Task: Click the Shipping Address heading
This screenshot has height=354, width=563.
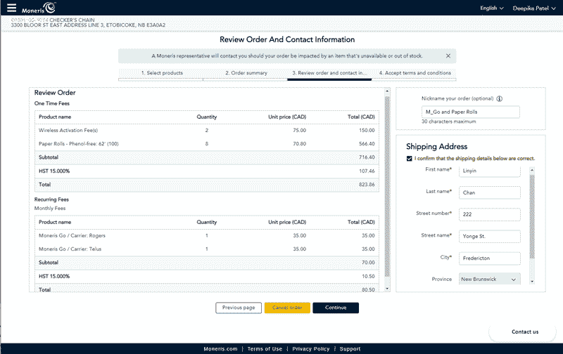Action: [436, 147]
